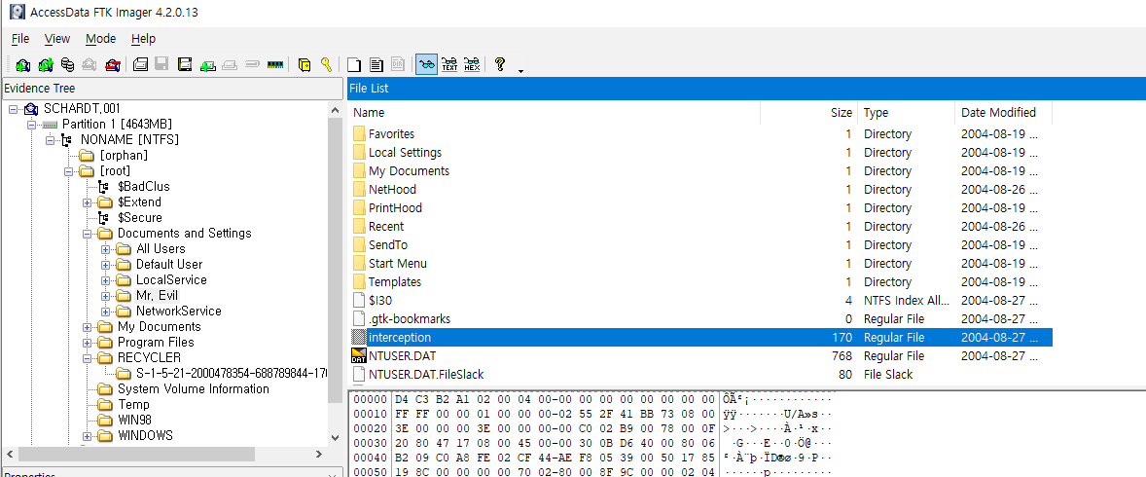
Task: Click the Capture Memory icon
Action: point(274,64)
